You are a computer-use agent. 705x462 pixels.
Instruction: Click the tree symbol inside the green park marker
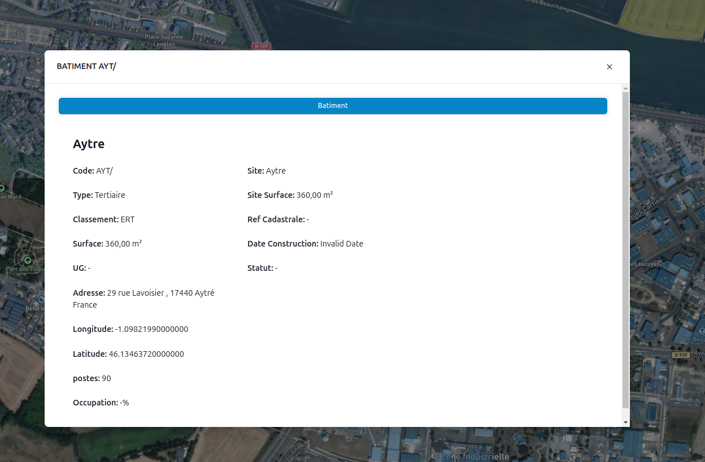[27, 261]
